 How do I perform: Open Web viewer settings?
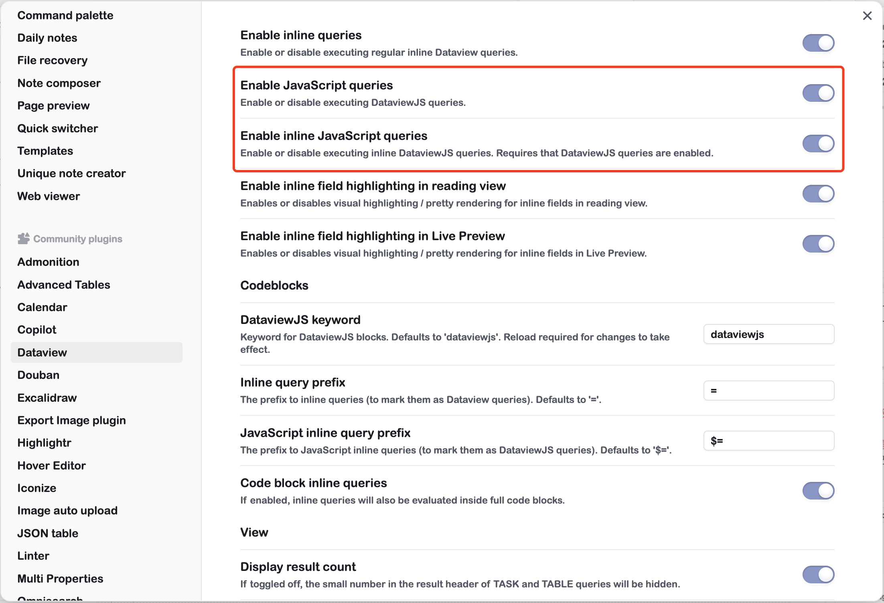point(49,196)
